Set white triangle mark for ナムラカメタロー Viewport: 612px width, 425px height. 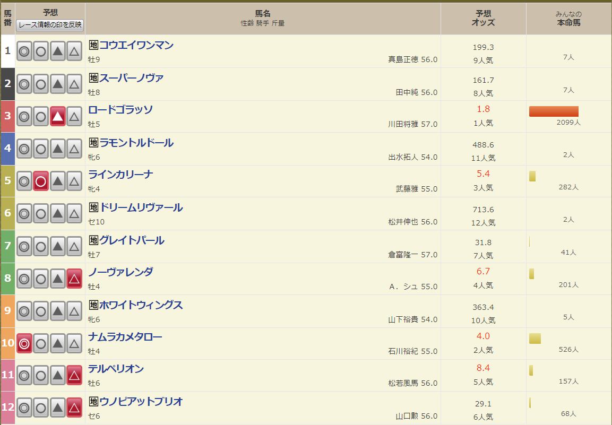point(74,343)
